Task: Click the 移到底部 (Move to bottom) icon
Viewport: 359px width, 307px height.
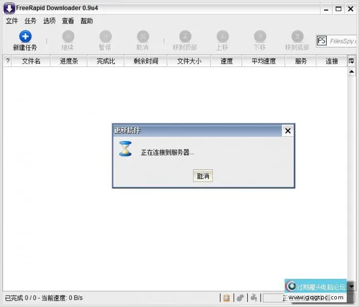Action: (297, 36)
